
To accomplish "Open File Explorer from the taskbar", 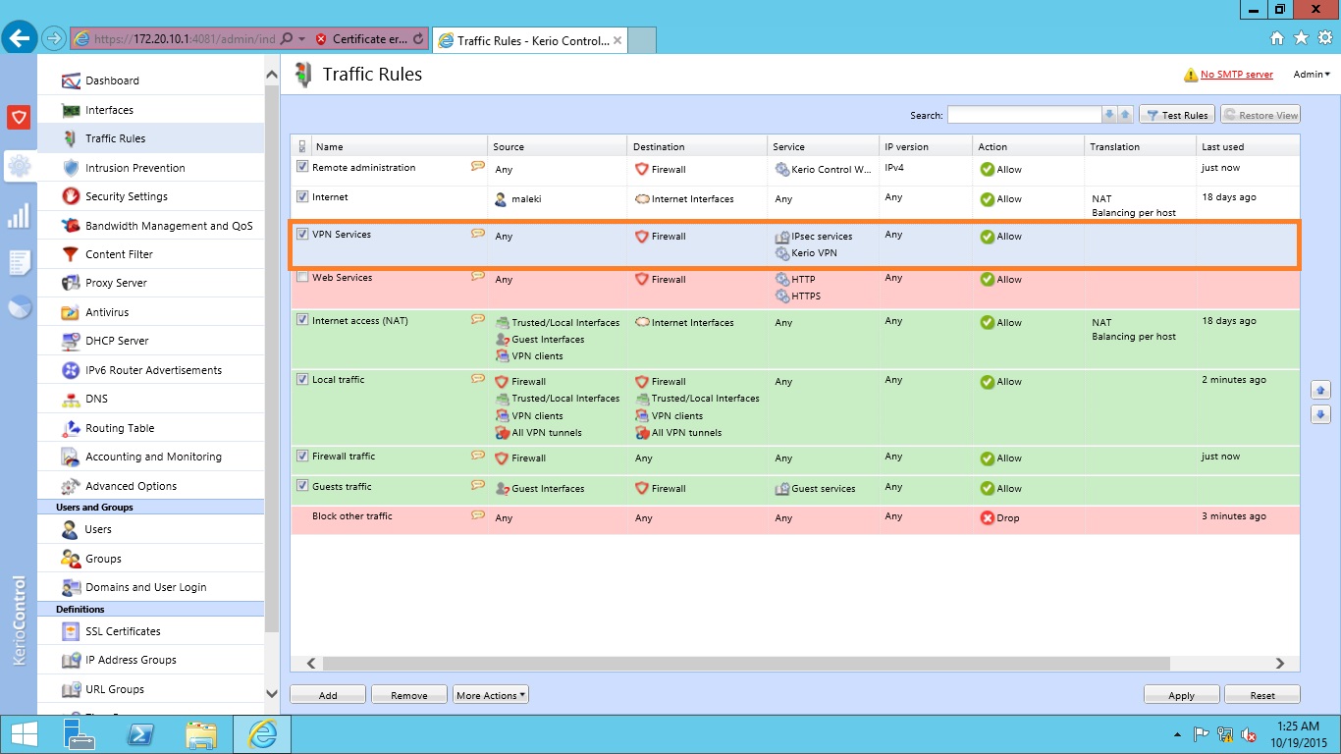I will coord(201,733).
